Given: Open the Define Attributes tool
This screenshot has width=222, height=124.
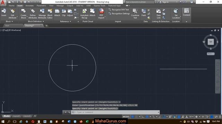Looking at the screenshot, I should pyautogui.click(x=33, y=14).
